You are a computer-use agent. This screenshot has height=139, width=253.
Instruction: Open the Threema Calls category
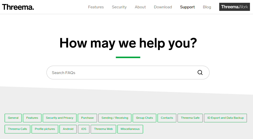18,129
